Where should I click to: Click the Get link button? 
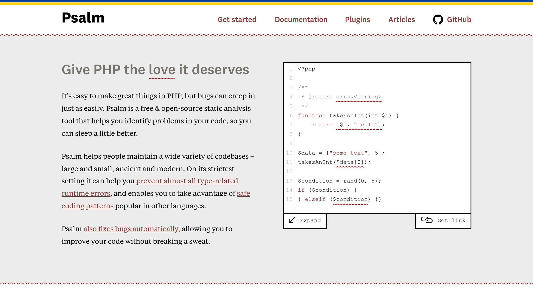443,221
